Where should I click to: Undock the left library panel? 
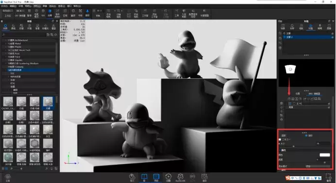[53, 21]
